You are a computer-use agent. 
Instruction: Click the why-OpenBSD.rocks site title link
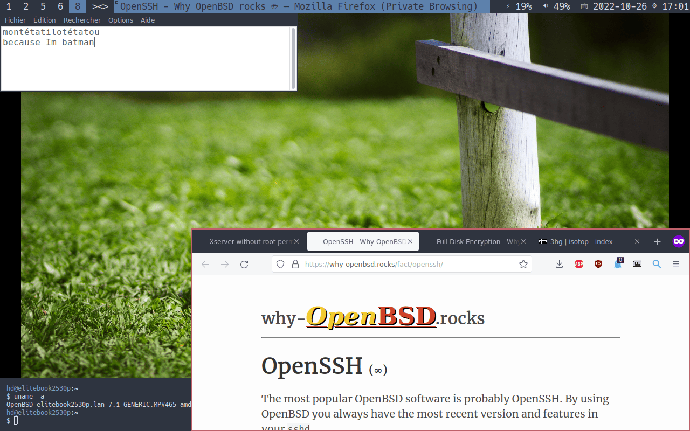pos(373,318)
